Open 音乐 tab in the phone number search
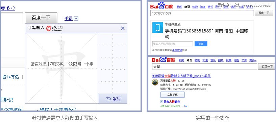The width and height of the screenshot is (276, 122). tap(210, 7)
